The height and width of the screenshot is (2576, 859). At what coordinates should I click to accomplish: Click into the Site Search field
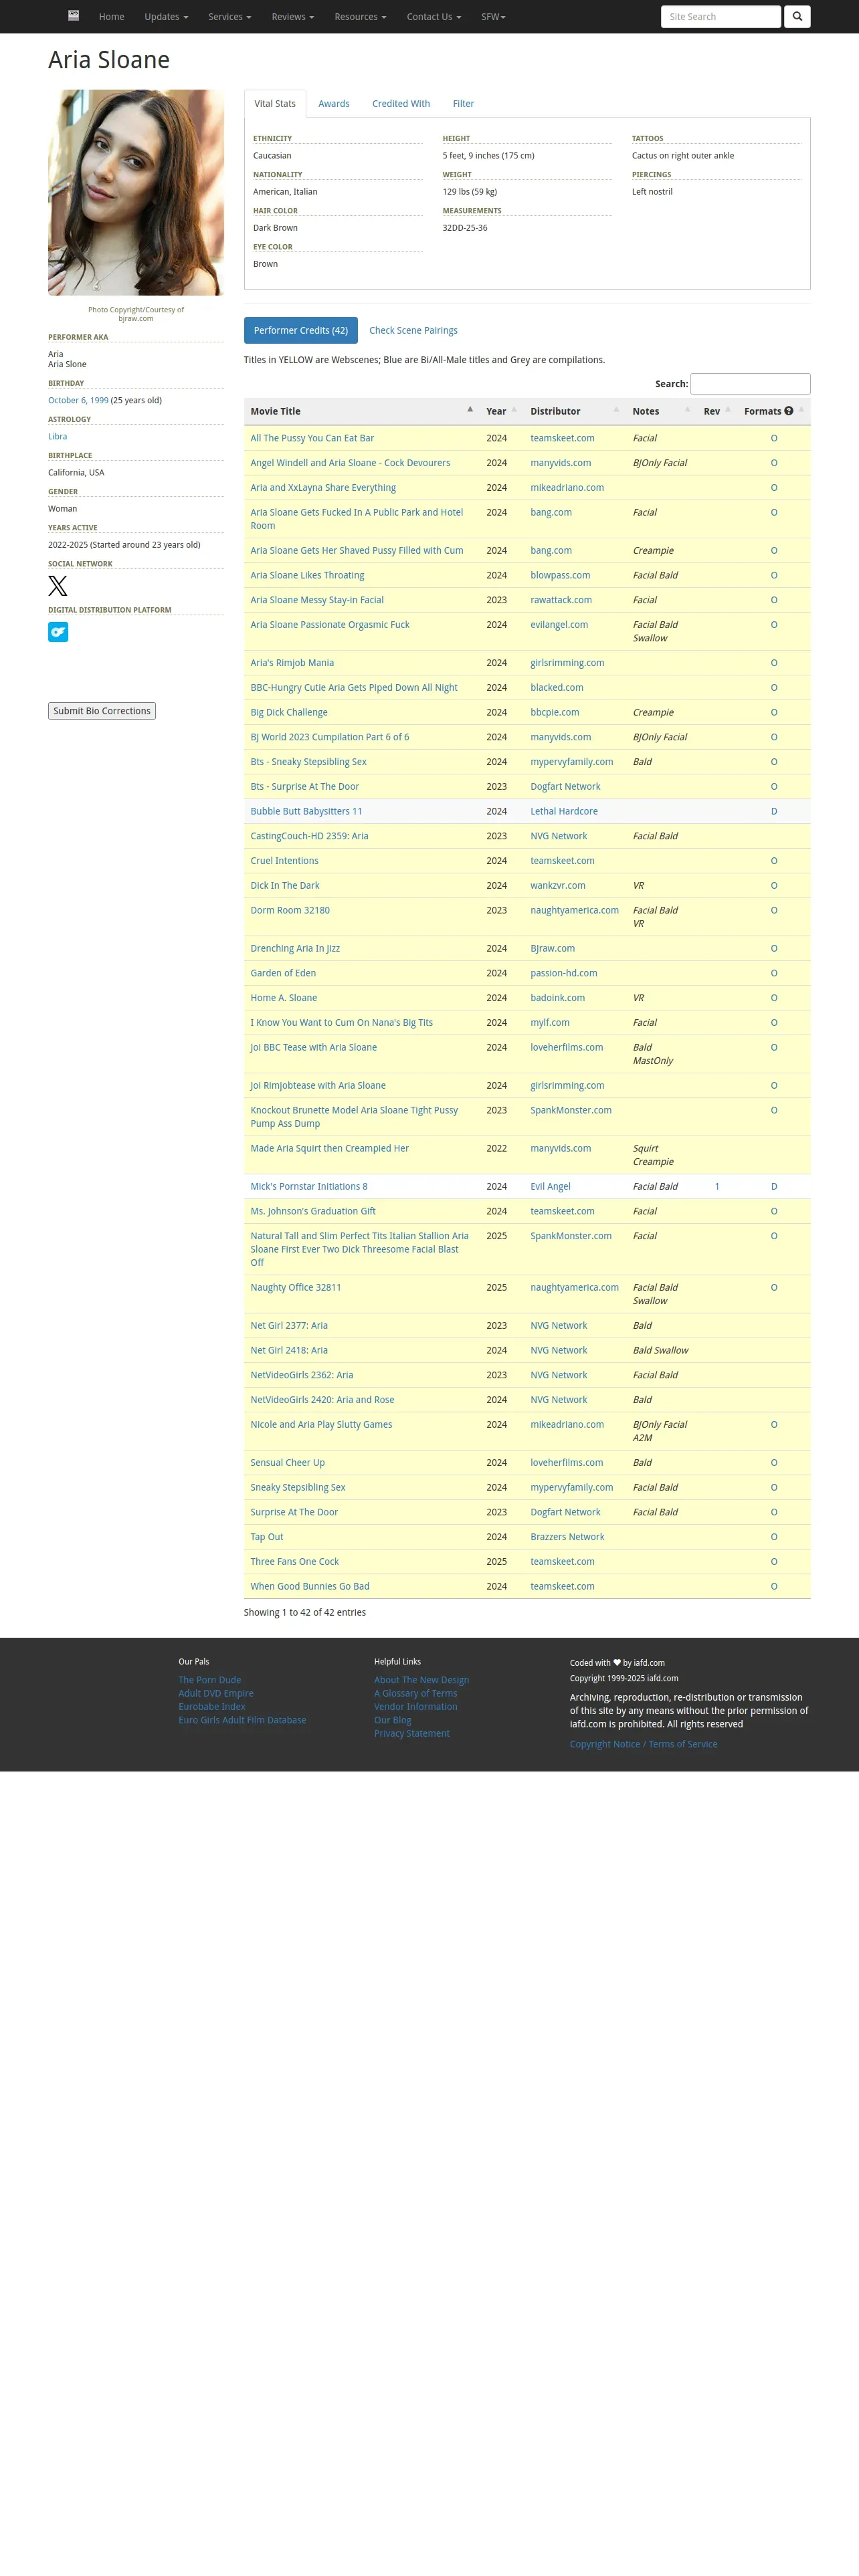tap(721, 17)
